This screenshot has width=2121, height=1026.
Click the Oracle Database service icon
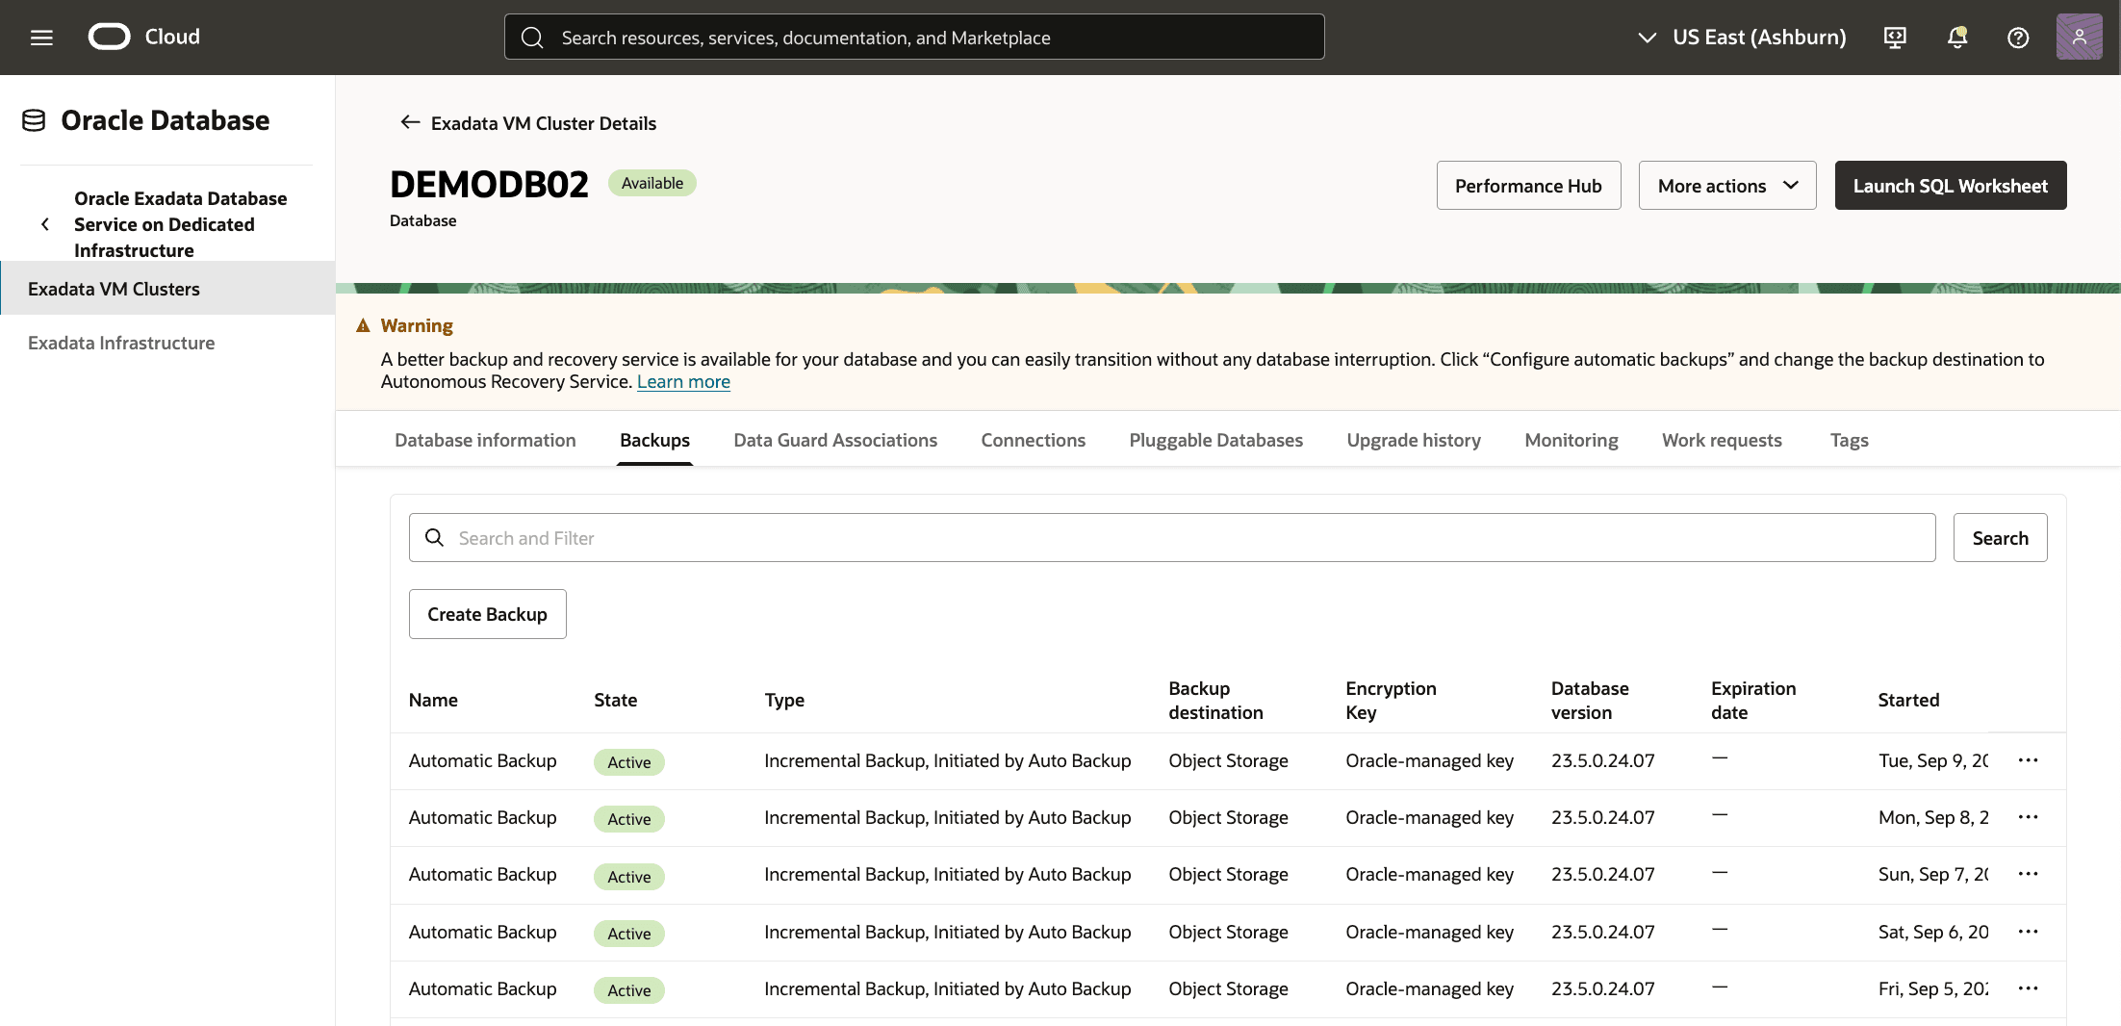pyautogui.click(x=34, y=119)
